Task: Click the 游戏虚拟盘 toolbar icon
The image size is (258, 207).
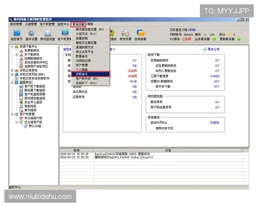Action: tap(47, 34)
